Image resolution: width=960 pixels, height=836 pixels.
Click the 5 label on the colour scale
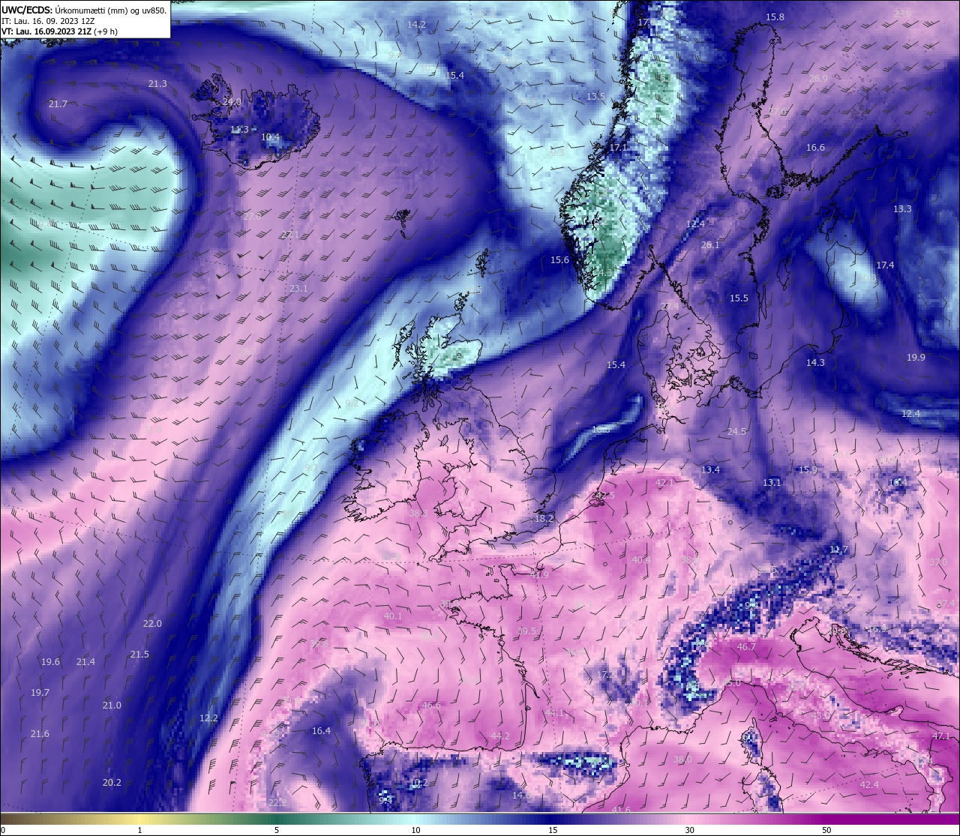[277, 830]
